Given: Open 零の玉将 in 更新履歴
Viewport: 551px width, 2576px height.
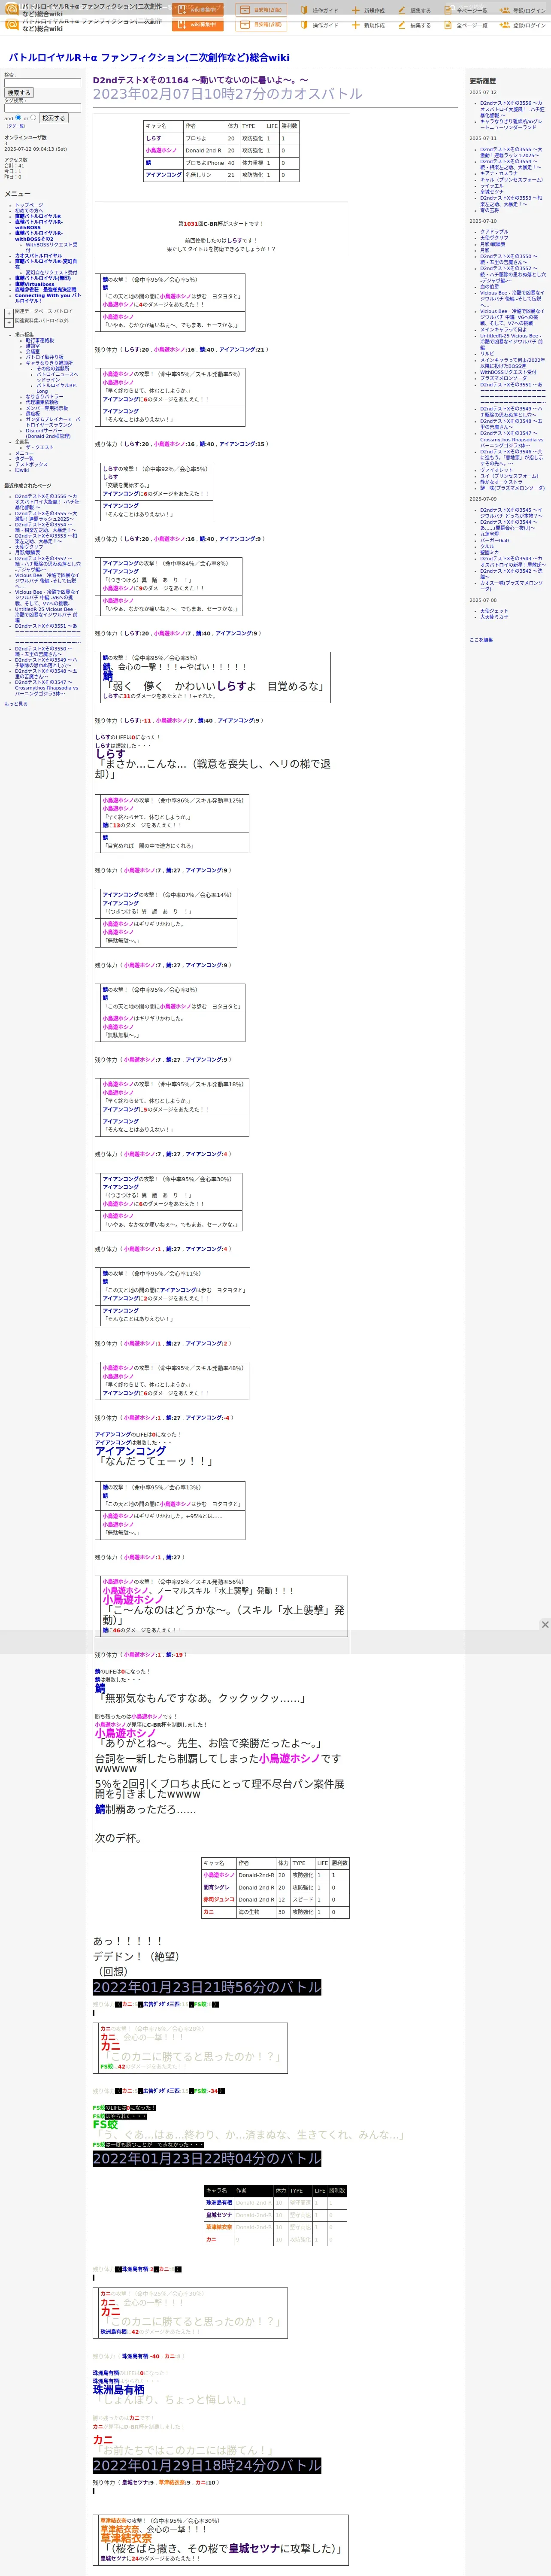Looking at the screenshot, I should (x=489, y=210).
